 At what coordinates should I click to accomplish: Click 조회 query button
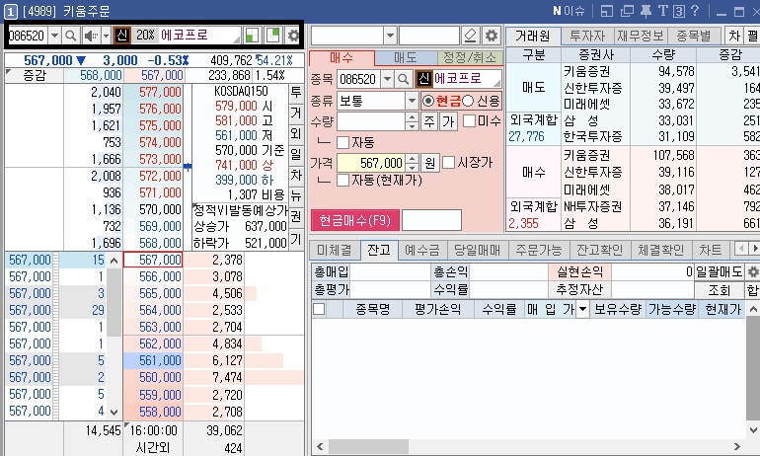[x=719, y=290]
